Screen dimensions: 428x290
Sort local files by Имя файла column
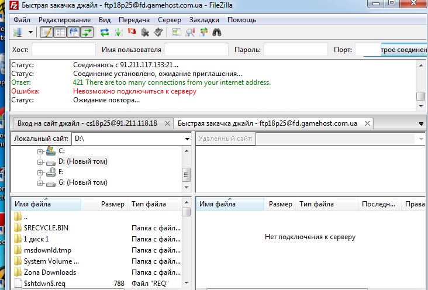[46, 204]
